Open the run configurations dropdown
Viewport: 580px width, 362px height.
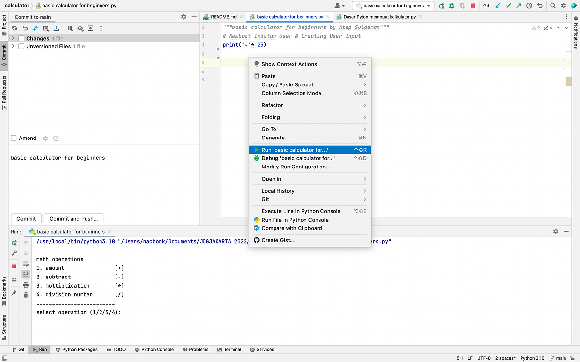click(x=392, y=5)
